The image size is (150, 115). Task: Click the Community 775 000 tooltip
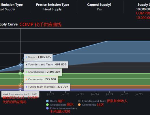point(41,79)
